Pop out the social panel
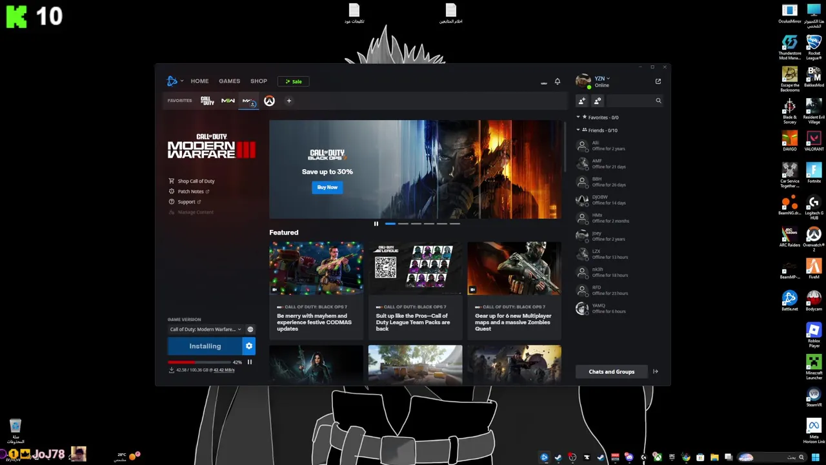This screenshot has width=826, height=465. click(x=658, y=81)
